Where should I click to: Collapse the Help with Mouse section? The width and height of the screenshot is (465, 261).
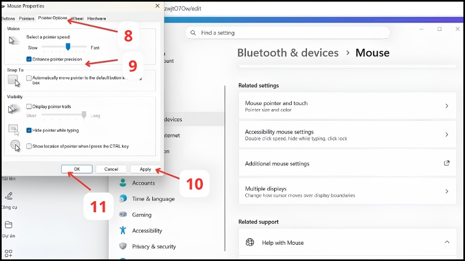tap(446, 242)
